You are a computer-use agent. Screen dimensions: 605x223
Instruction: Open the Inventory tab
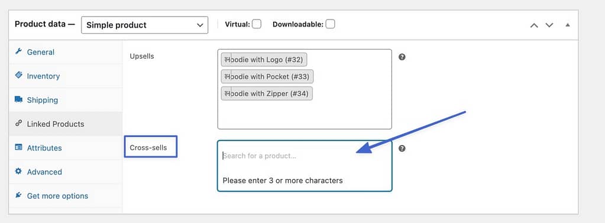[43, 76]
